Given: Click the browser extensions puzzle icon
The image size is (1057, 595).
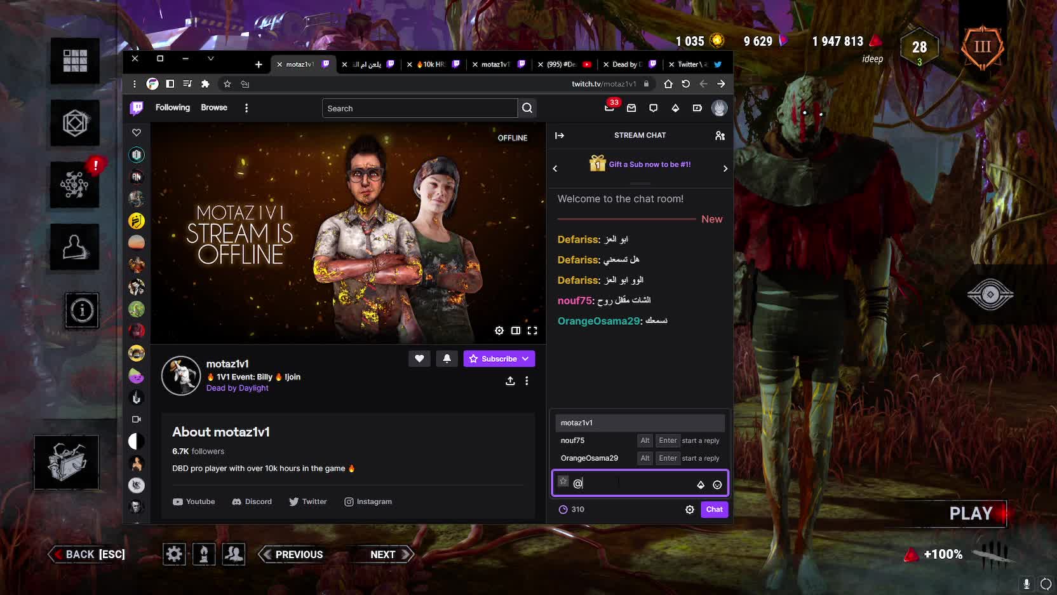Looking at the screenshot, I should click(x=205, y=84).
